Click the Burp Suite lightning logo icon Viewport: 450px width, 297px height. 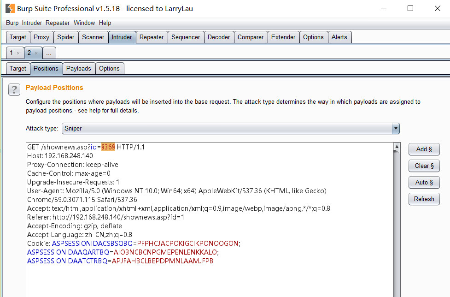click(x=10, y=8)
